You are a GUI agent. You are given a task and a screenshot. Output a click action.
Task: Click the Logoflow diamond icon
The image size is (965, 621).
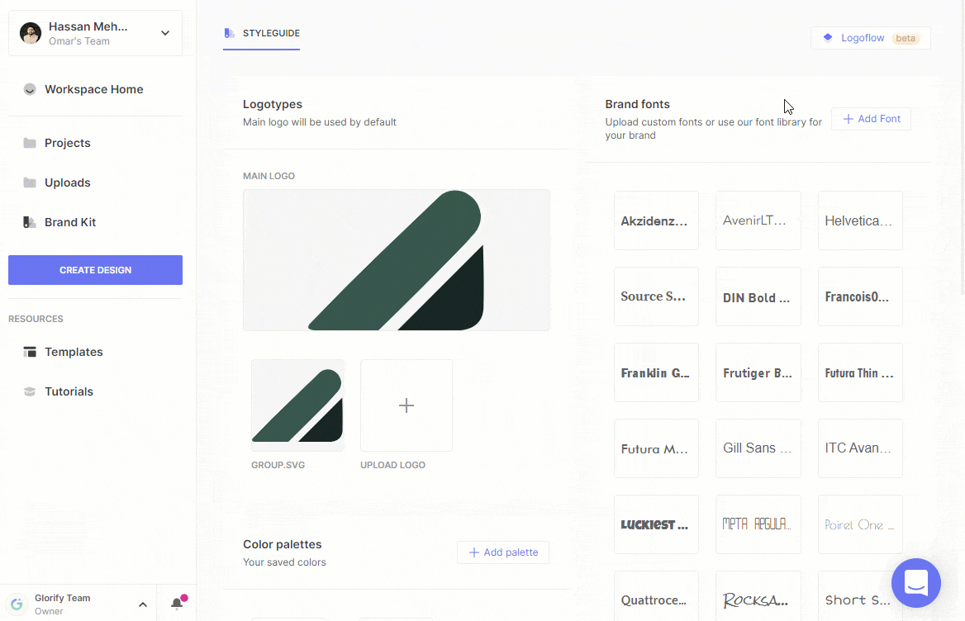click(829, 38)
